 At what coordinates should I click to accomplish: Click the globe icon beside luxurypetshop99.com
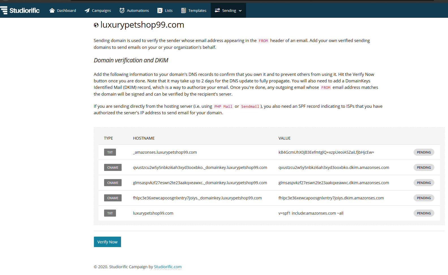[x=96, y=25]
